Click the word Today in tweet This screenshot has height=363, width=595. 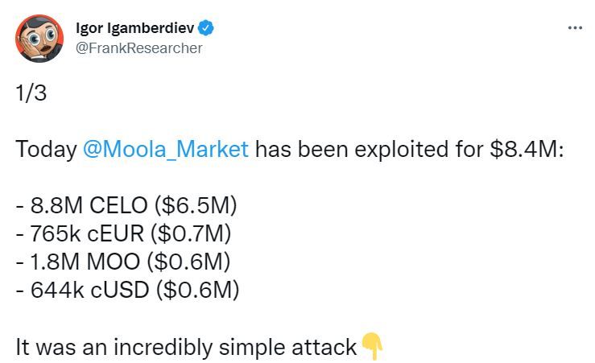[45, 149]
